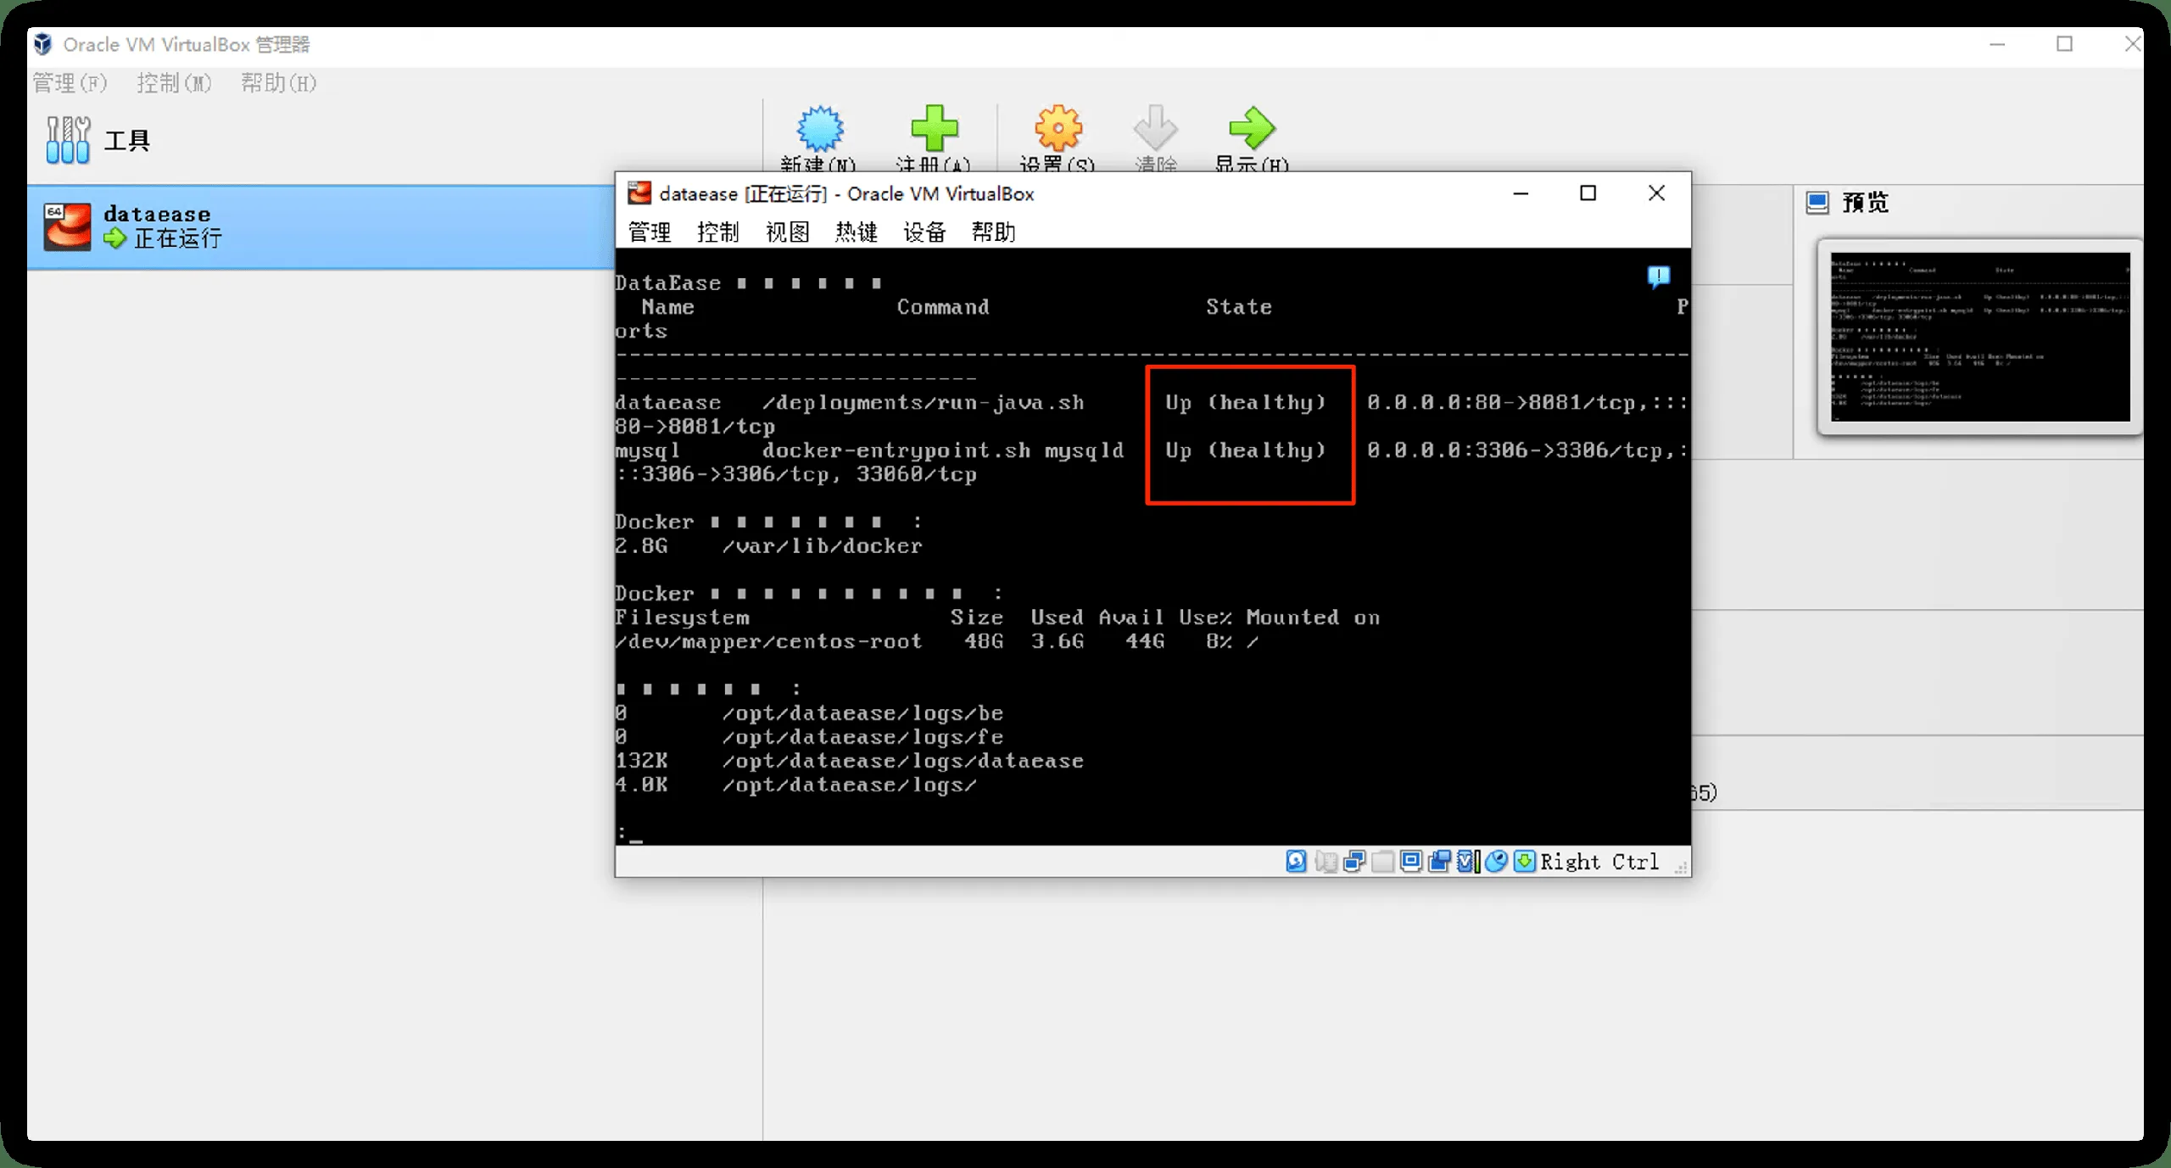Click the mouse integration status icon
The image size is (2171, 1168).
1496,861
